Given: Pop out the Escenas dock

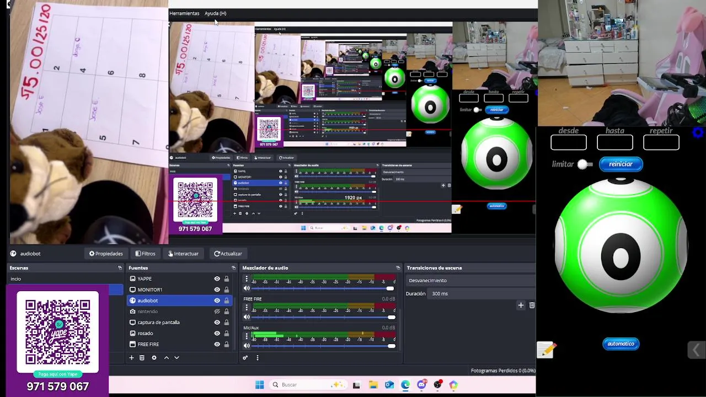Looking at the screenshot, I should coord(120,268).
